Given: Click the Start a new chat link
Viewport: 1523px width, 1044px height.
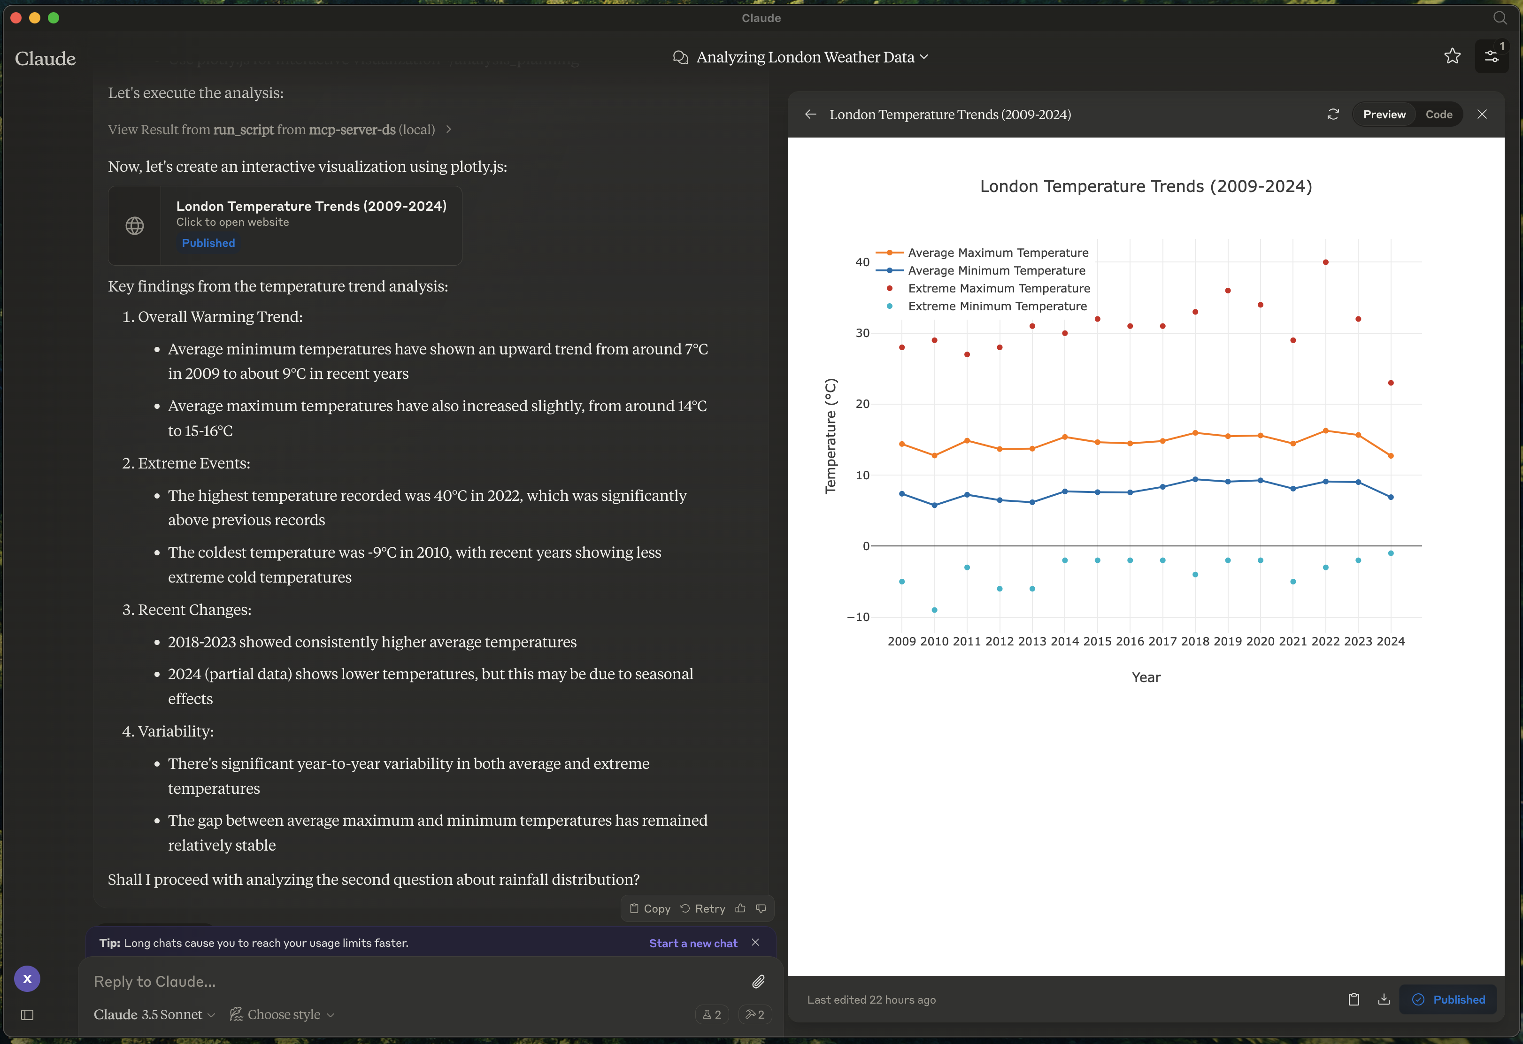Looking at the screenshot, I should pos(692,943).
